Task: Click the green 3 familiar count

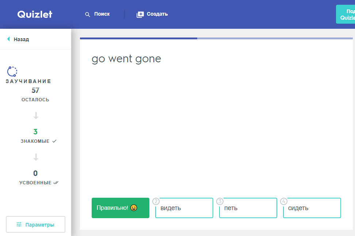Action: tap(35, 132)
